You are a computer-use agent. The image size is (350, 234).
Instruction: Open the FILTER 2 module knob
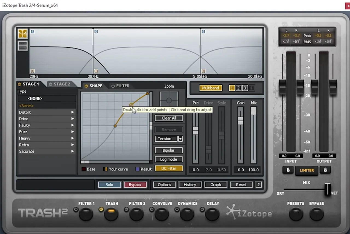pyautogui.click(x=136, y=214)
